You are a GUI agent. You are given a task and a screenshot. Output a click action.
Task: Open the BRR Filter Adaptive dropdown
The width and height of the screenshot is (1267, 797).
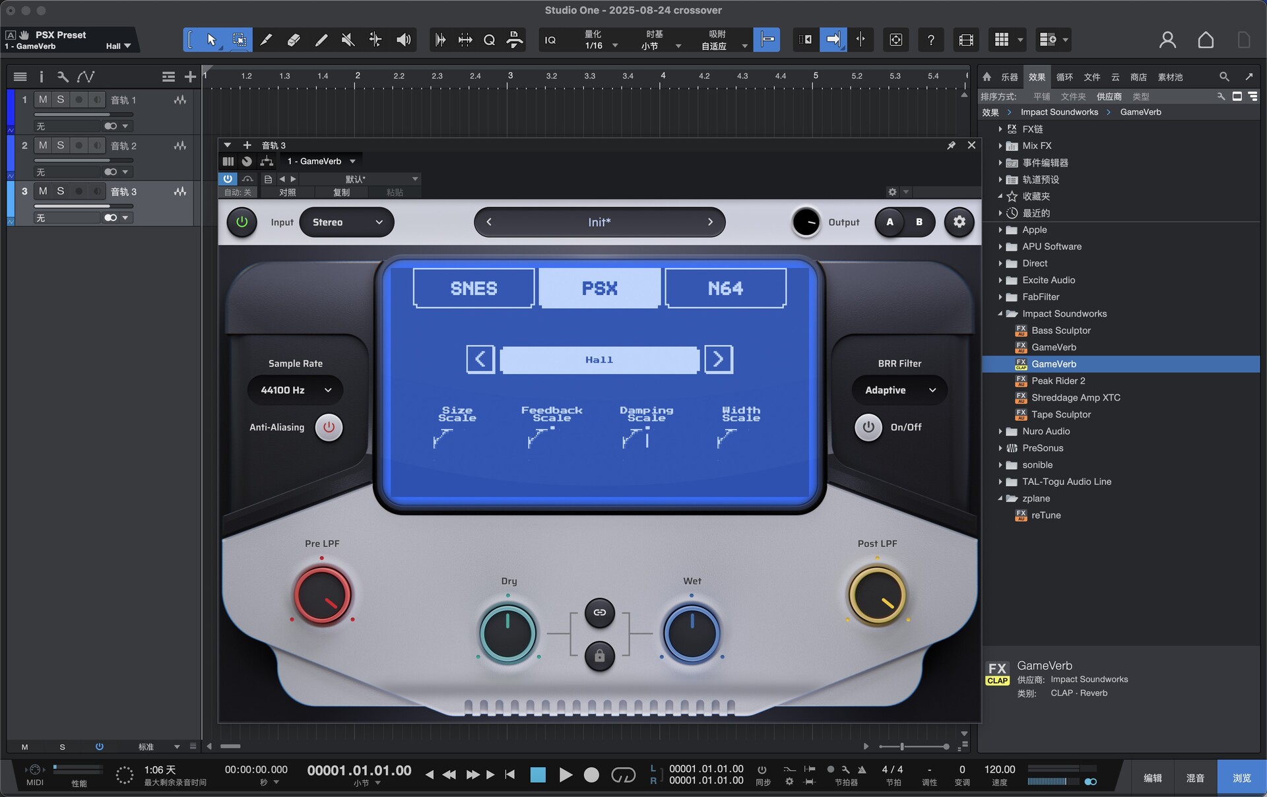[x=899, y=390]
